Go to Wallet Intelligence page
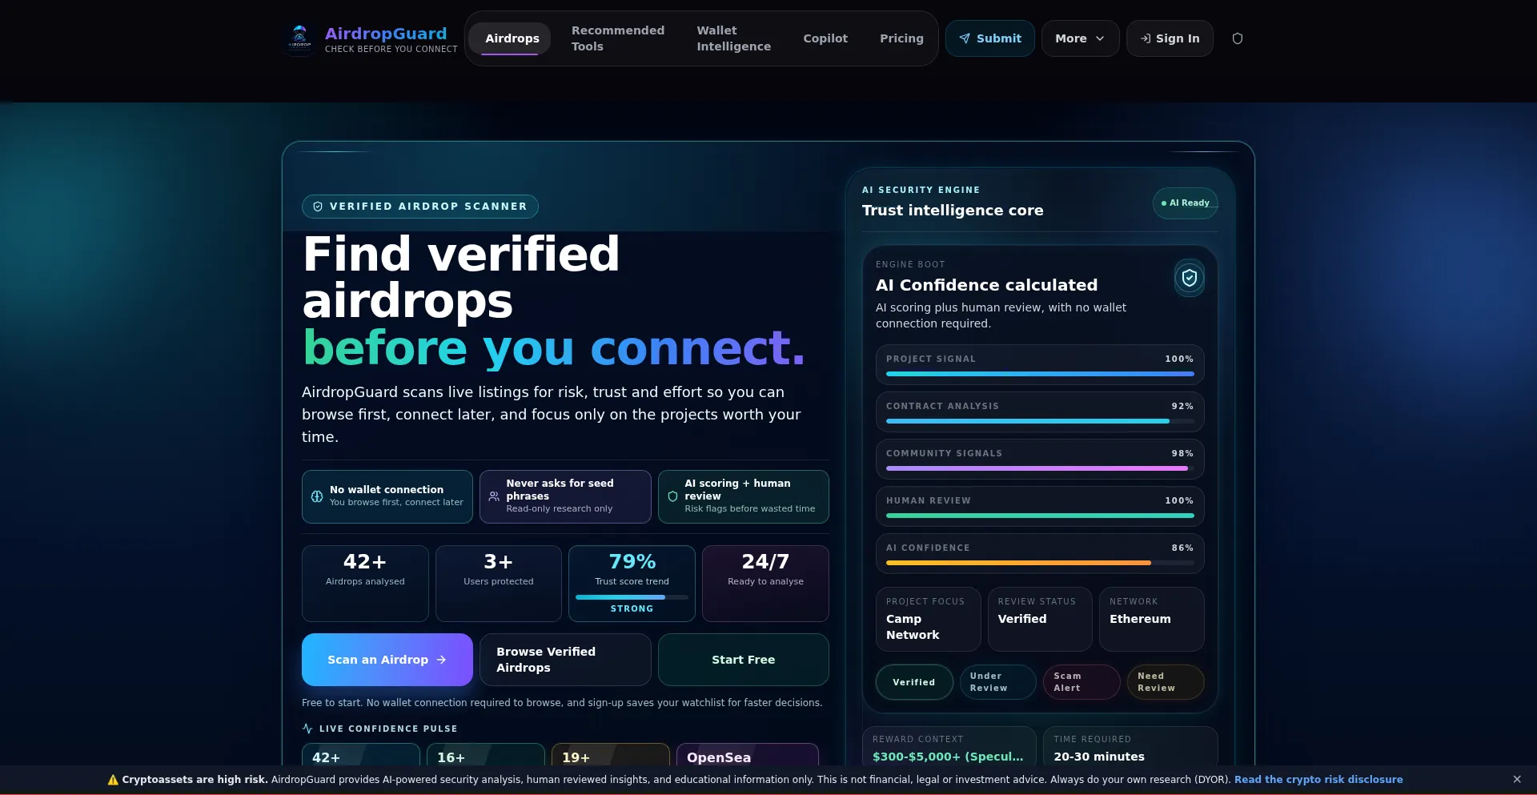Viewport: 1537px width, 795px height. [x=733, y=38]
